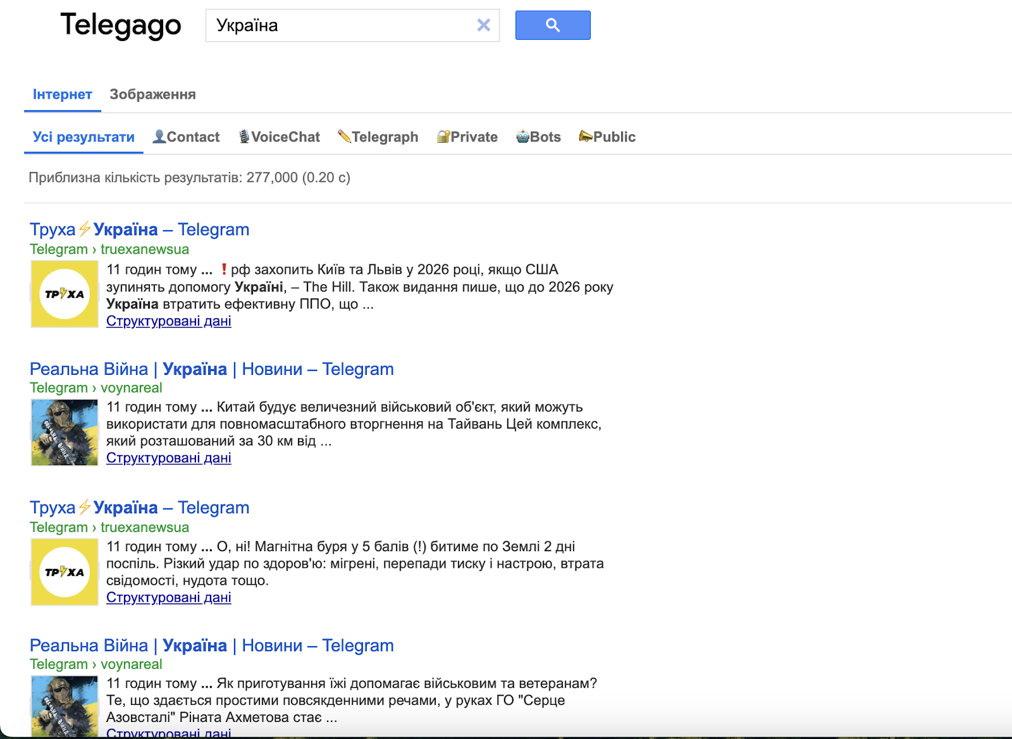1012x739 pixels.
Task: Click Структуровані дані under the Магнітна буря snippet
Action: pos(169,597)
